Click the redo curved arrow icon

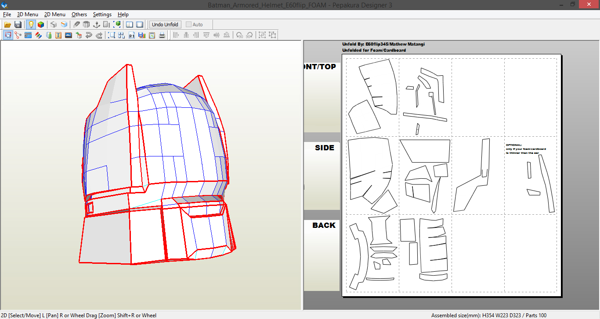click(x=99, y=35)
